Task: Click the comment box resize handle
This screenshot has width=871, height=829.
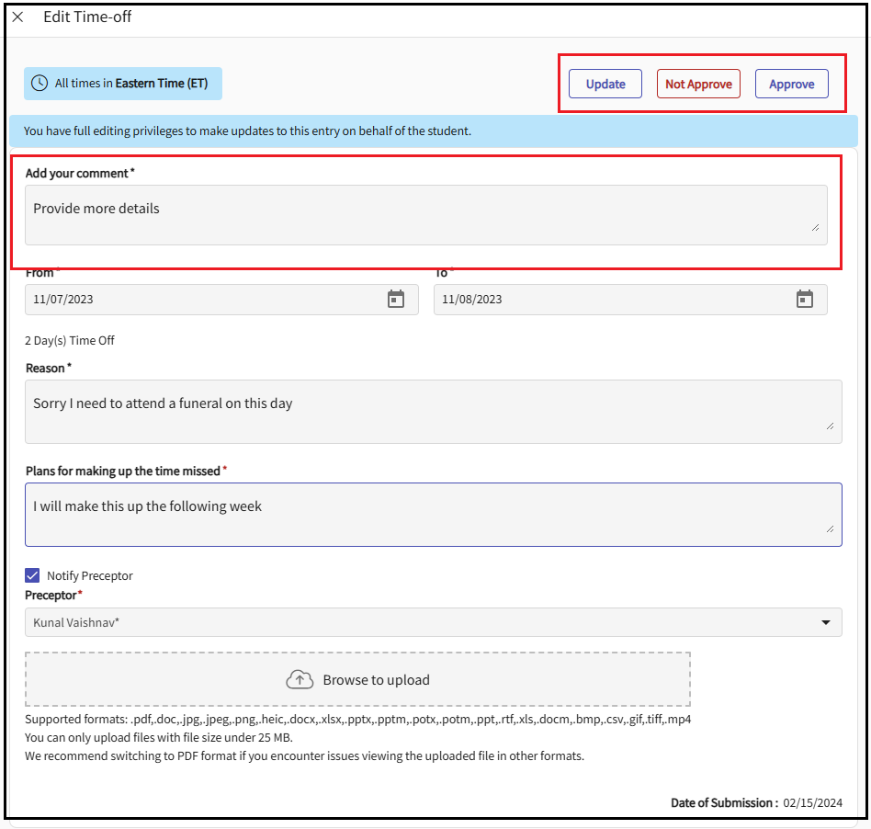Action: pyautogui.click(x=815, y=227)
